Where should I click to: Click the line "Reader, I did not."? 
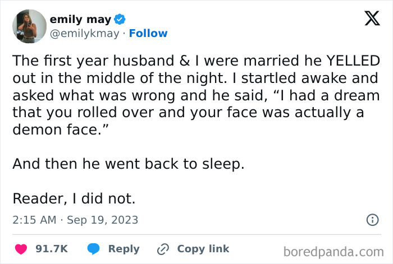[x=74, y=198]
